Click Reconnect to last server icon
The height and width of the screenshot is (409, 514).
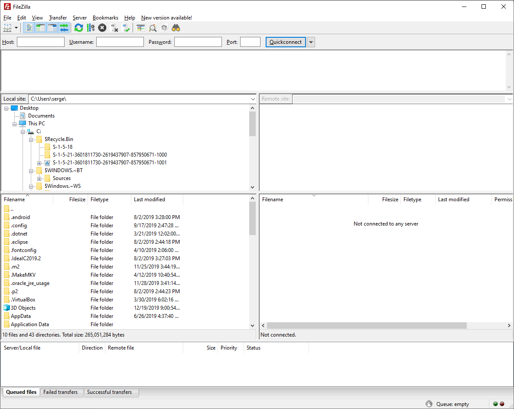[126, 28]
